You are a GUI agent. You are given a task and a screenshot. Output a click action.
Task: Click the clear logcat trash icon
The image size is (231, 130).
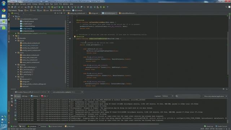[x=15, y=100]
